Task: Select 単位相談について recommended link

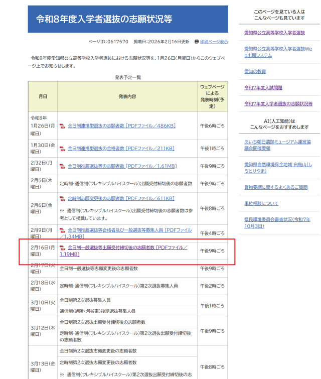Action: pyautogui.click(x=261, y=203)
